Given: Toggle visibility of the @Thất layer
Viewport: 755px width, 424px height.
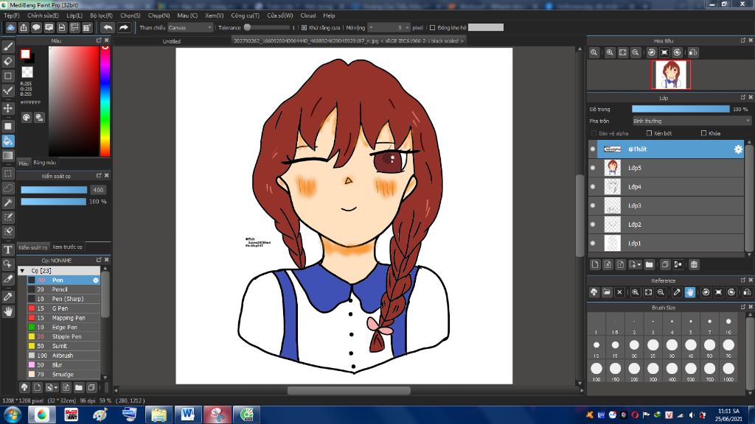Looking at the screenshot, I should (x=593, y=149).
